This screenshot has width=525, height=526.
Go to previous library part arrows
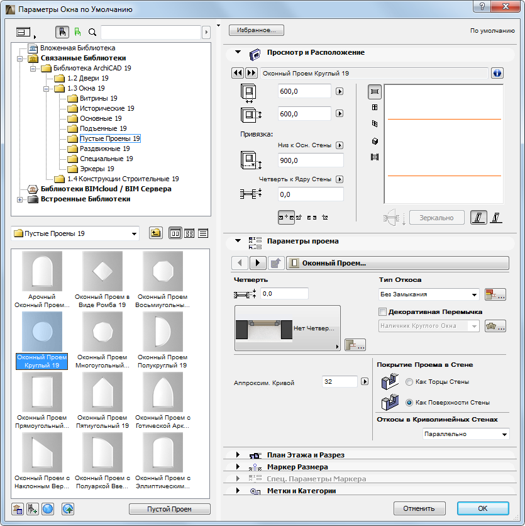[238, 73]
